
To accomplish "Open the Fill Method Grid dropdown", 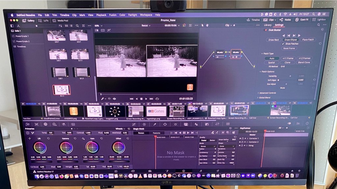I will 293,66.
